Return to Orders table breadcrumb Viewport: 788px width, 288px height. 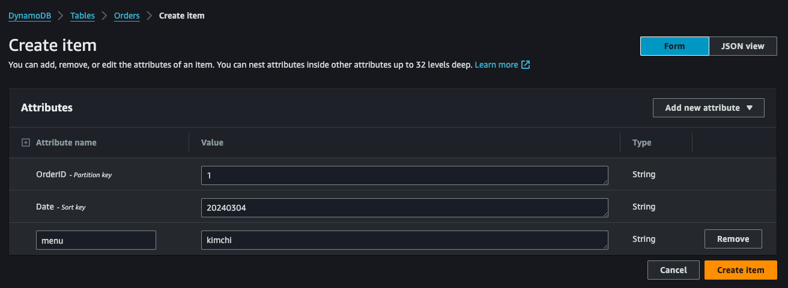click(127, 16)
